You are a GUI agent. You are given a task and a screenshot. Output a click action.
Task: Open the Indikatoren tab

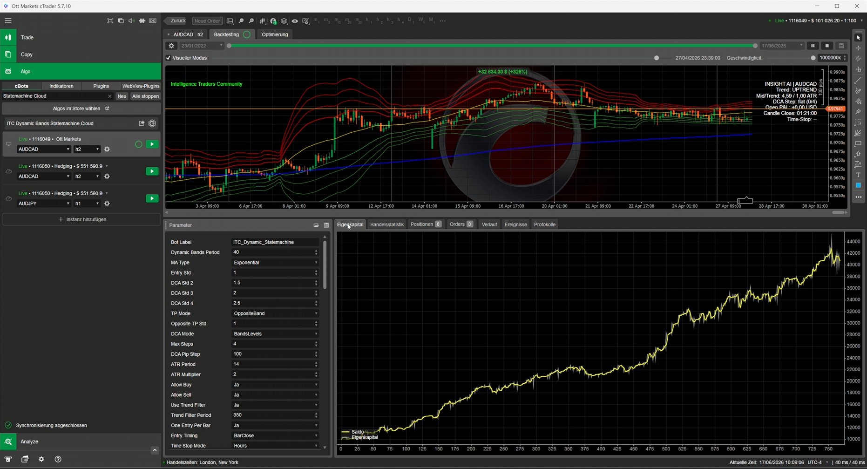click(61, 86)
